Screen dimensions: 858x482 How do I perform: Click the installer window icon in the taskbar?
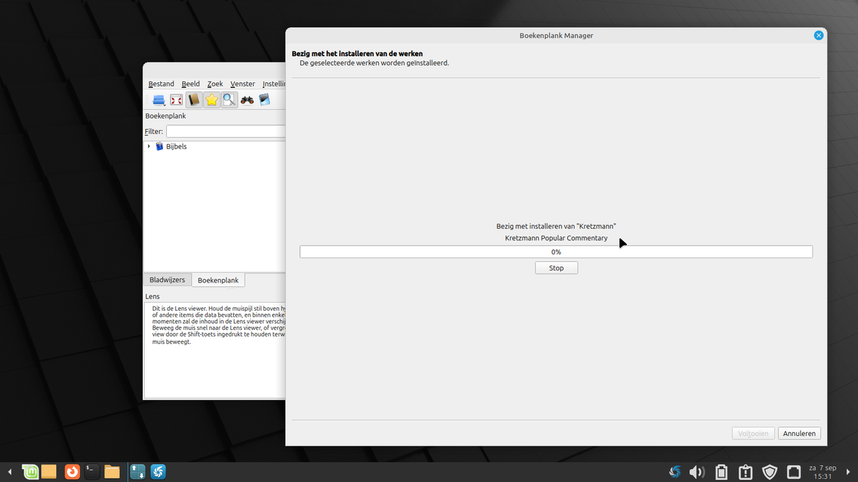(137, 472)
